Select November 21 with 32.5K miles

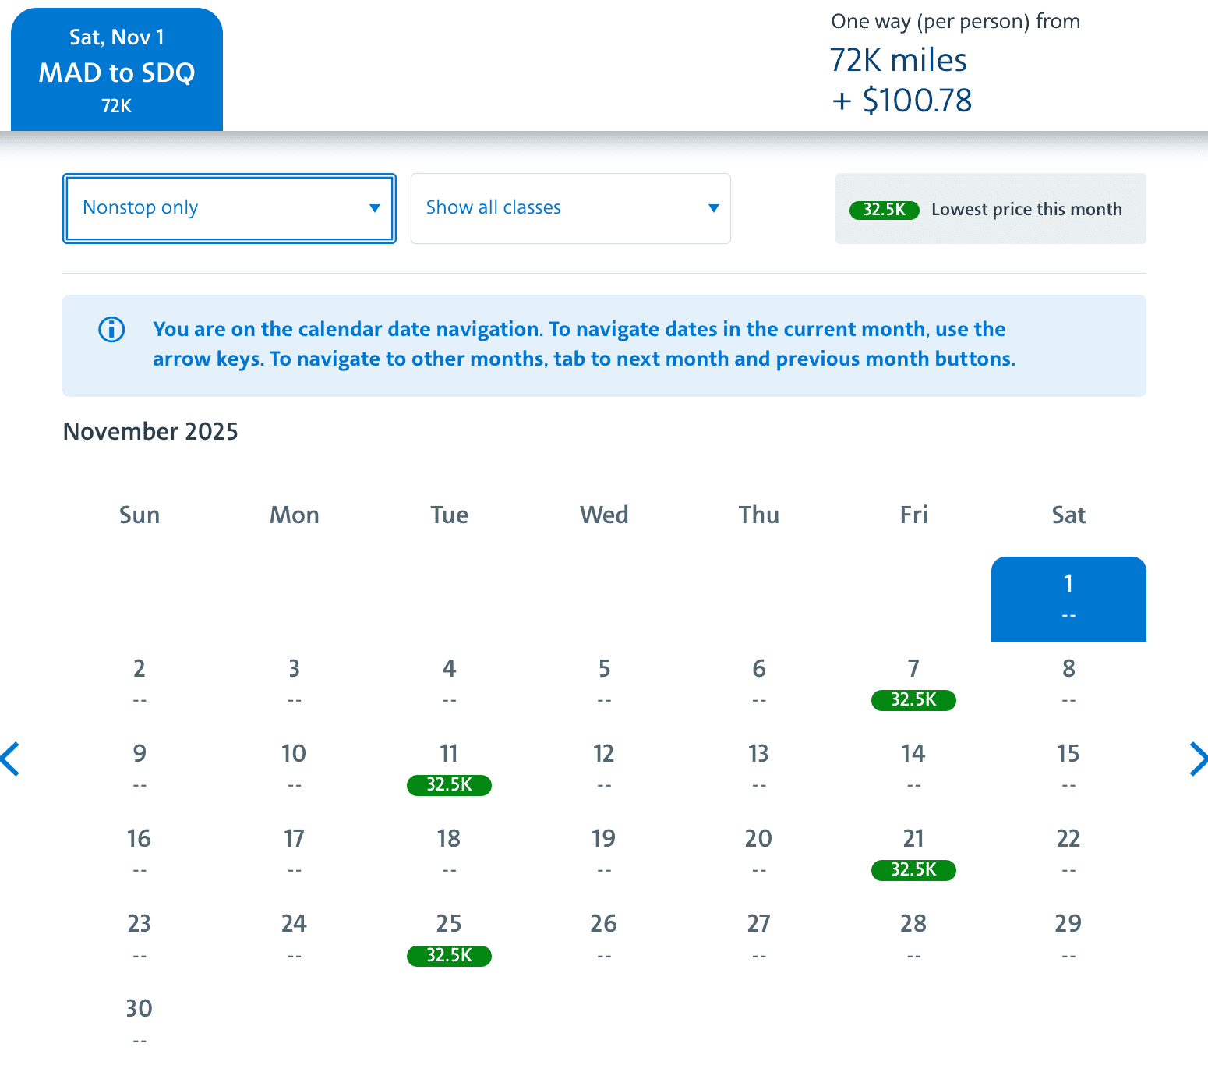913,854
